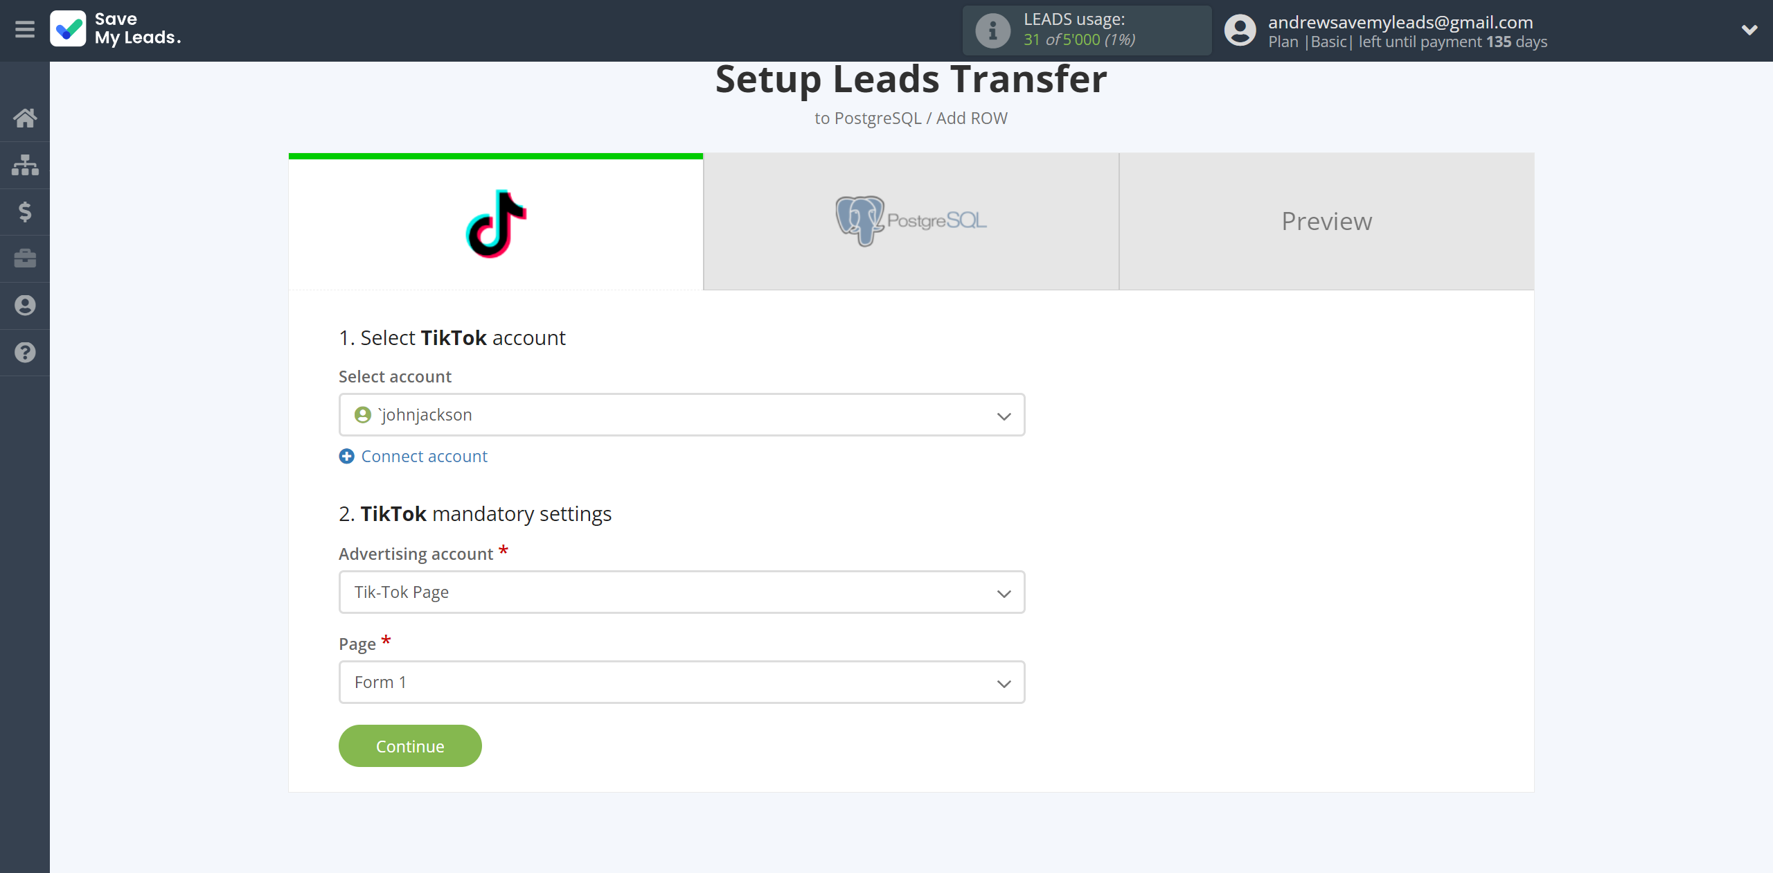
Task: Click the sitemap/connections sidebar icon
Action: 25,164
